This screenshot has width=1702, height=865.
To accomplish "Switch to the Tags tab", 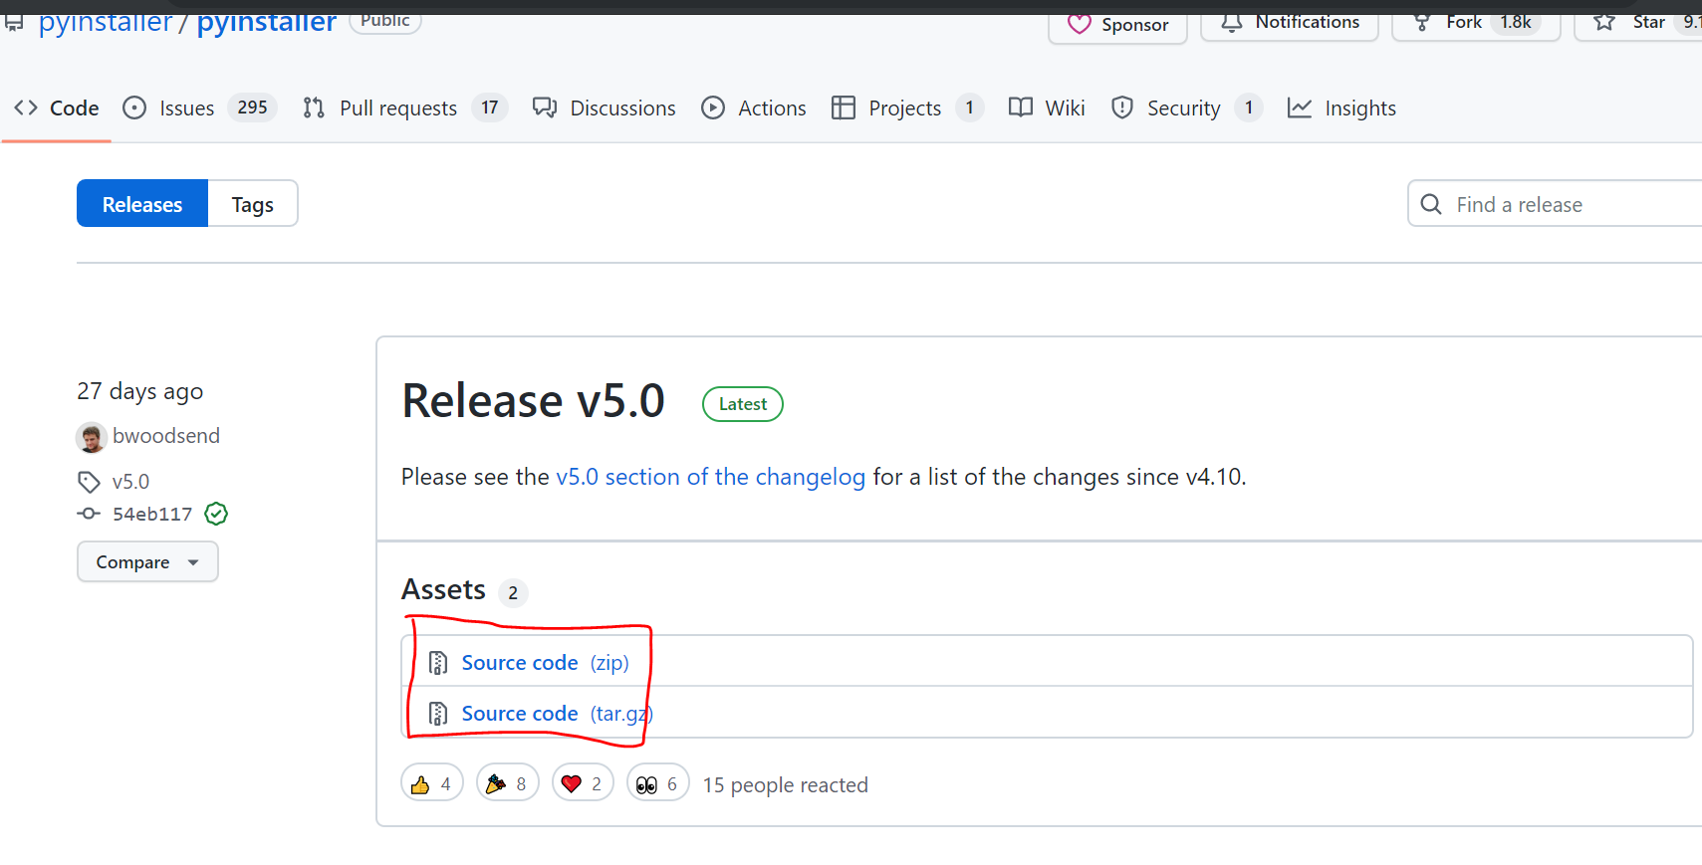I will point(252,204).
